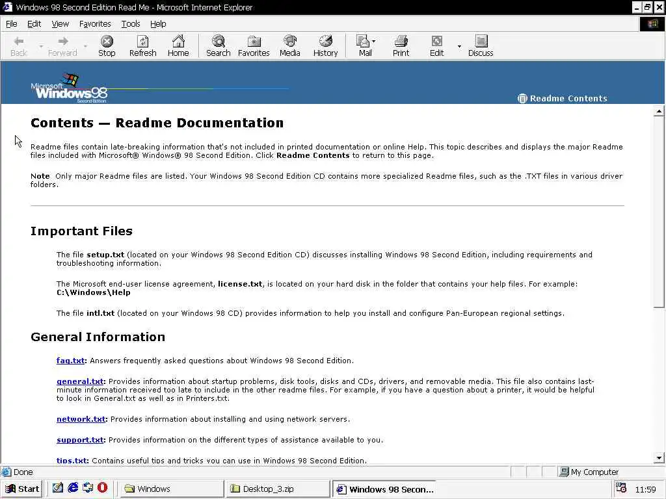Click the My Computer zone indicator
This screenshot has height=499, width=666.
(x=589, y=472)
